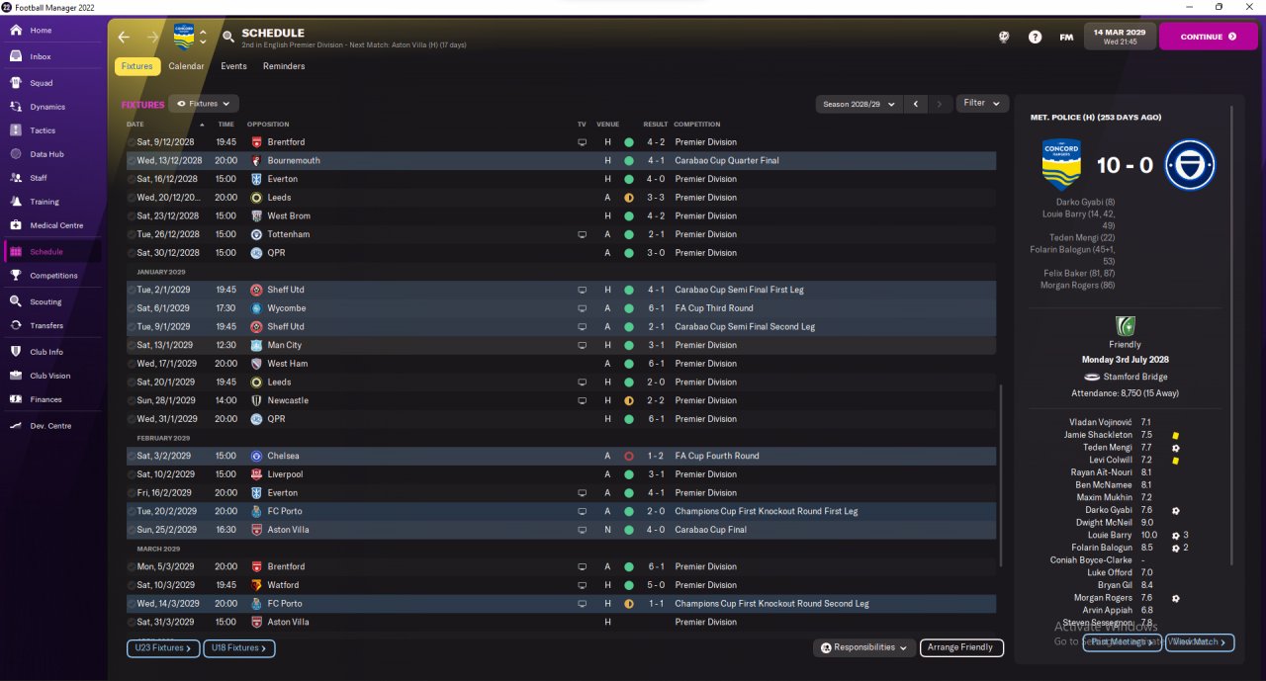Open the FM menu
Screen dimensions: 1266x681
tap(1066, 37)
